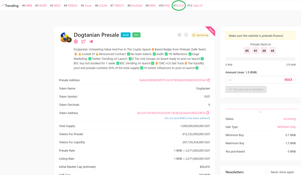Image resolution: width=301 pixels, height=175 pixels.
Task: Click the Audit badge
Action: point(125,35)
